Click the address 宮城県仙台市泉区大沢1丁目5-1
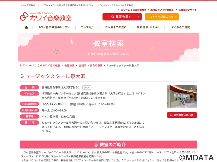Image resolution: width=217 pixels, height=162 pixels. tap(60, 87)
